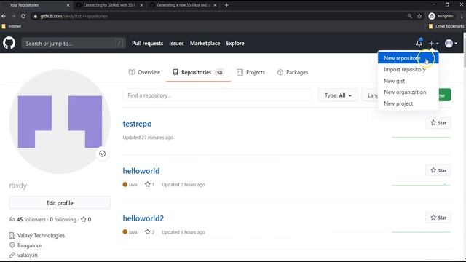Viewport: 466px width, 262px height.
Task: Open the GitHub home octocat logo
Action: pyautogui.click(x=9, y=43)
